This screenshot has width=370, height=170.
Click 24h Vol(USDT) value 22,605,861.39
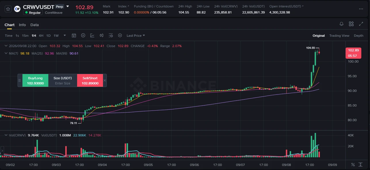click(x=253, y=12)
